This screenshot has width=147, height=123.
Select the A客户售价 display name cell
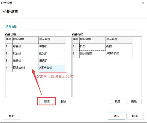tap(52, 69)
